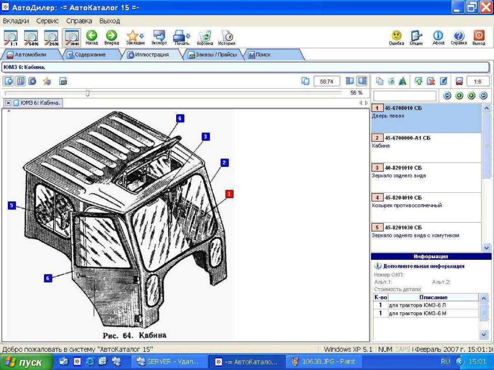Adjust the 56% illustration zoom slider

pos(87,93)
